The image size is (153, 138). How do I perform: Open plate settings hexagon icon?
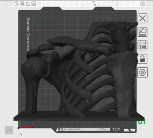(142, 72)
